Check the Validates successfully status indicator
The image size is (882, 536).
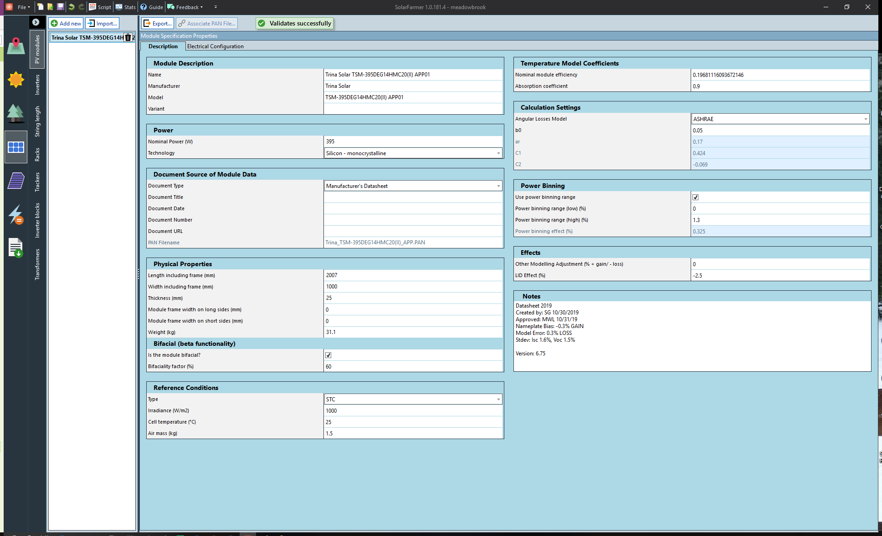[x=294, y=23]
